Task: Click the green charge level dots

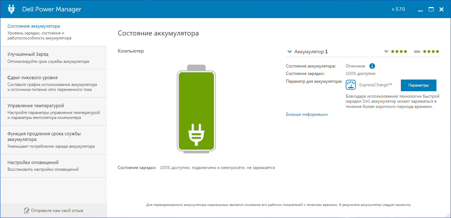Action: point(431,51)
